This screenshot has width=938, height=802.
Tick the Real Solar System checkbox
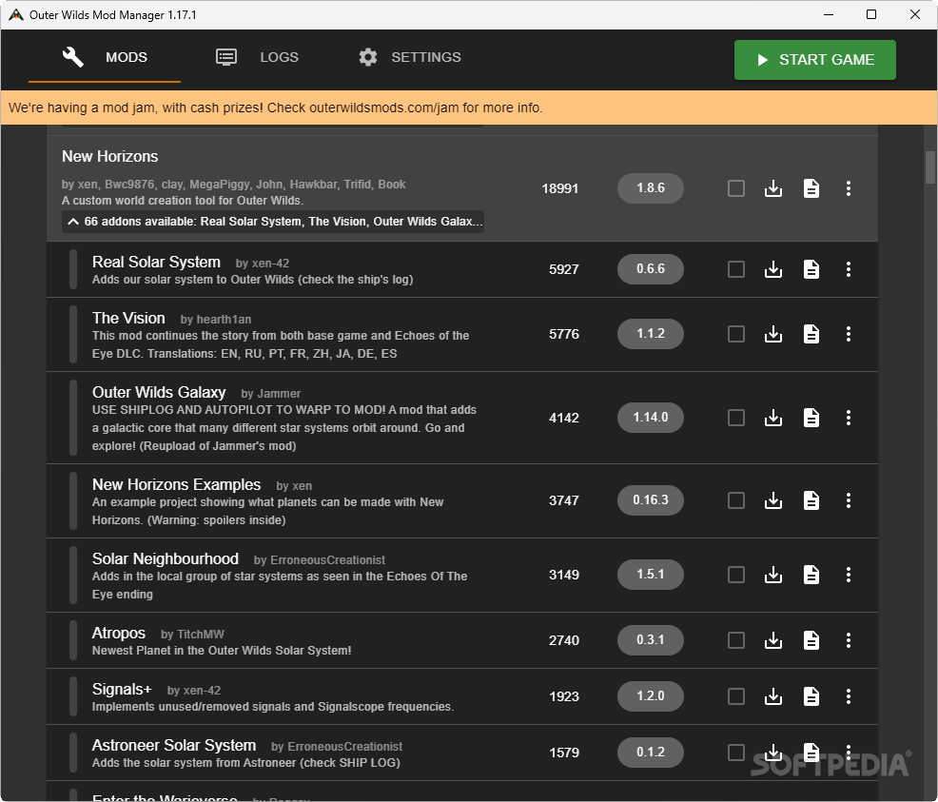click(x=735, y=269)
